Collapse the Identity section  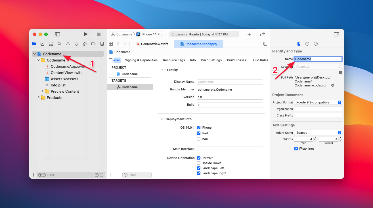tap(162, 70)
